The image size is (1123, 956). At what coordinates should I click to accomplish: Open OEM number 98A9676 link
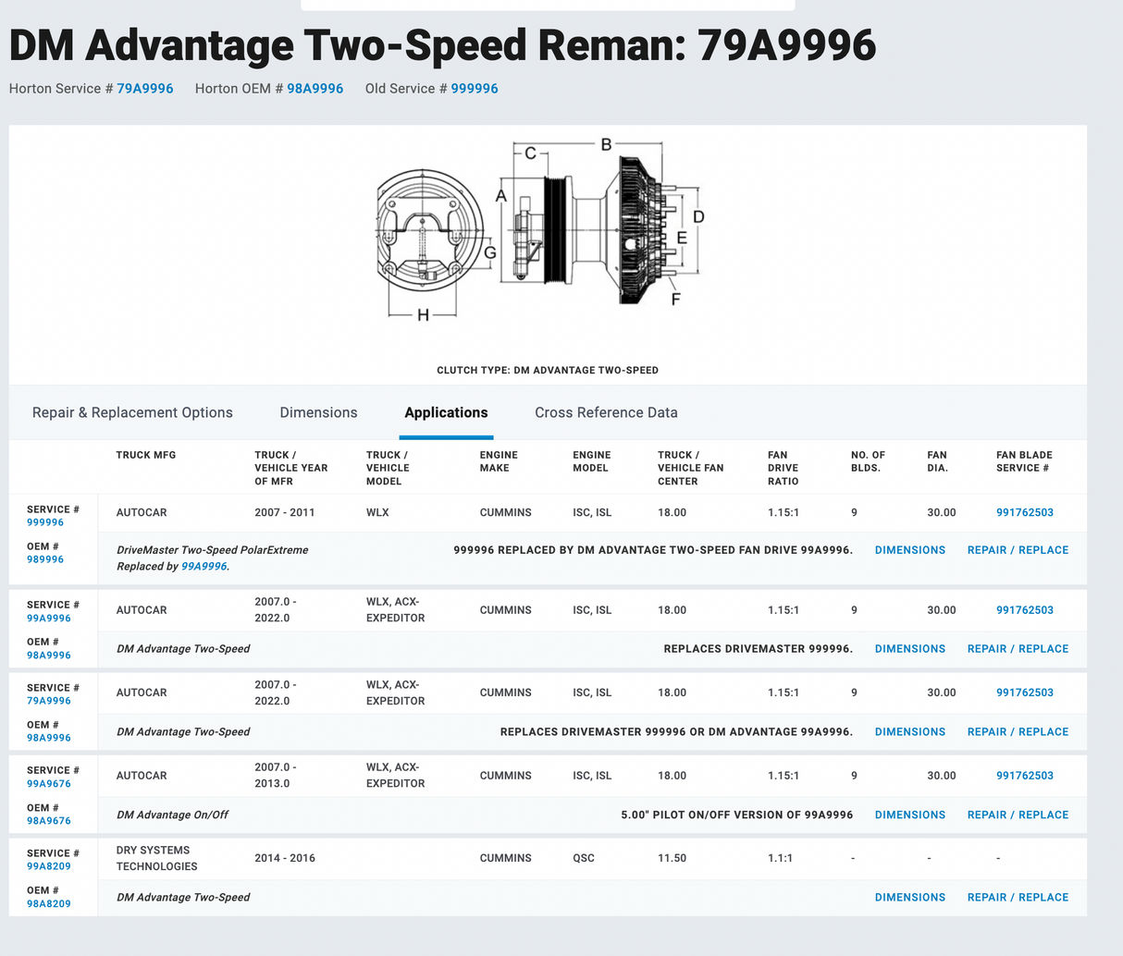[x=48, y=821]
